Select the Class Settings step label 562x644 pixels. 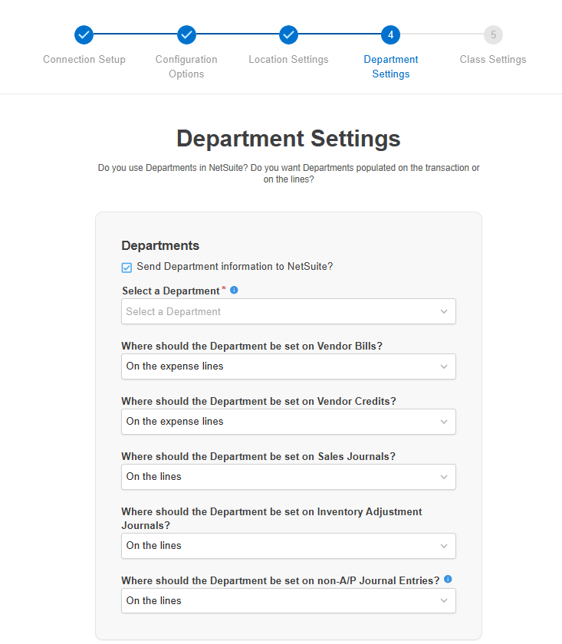click(493, 60)
